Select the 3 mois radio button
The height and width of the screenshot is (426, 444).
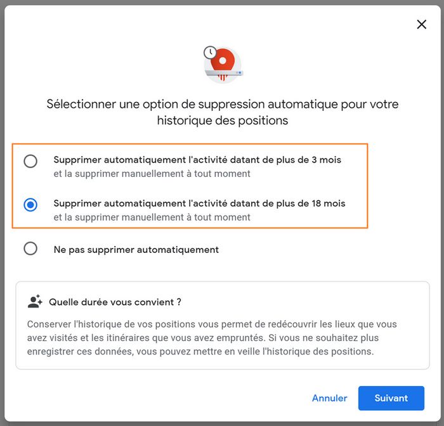(x=30, y=161)
